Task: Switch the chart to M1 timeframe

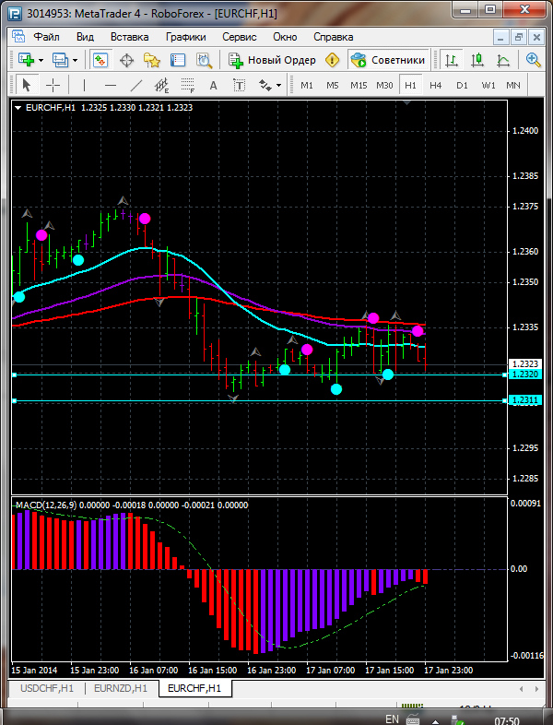Action: pyautogui.click(x=307, y=85)
